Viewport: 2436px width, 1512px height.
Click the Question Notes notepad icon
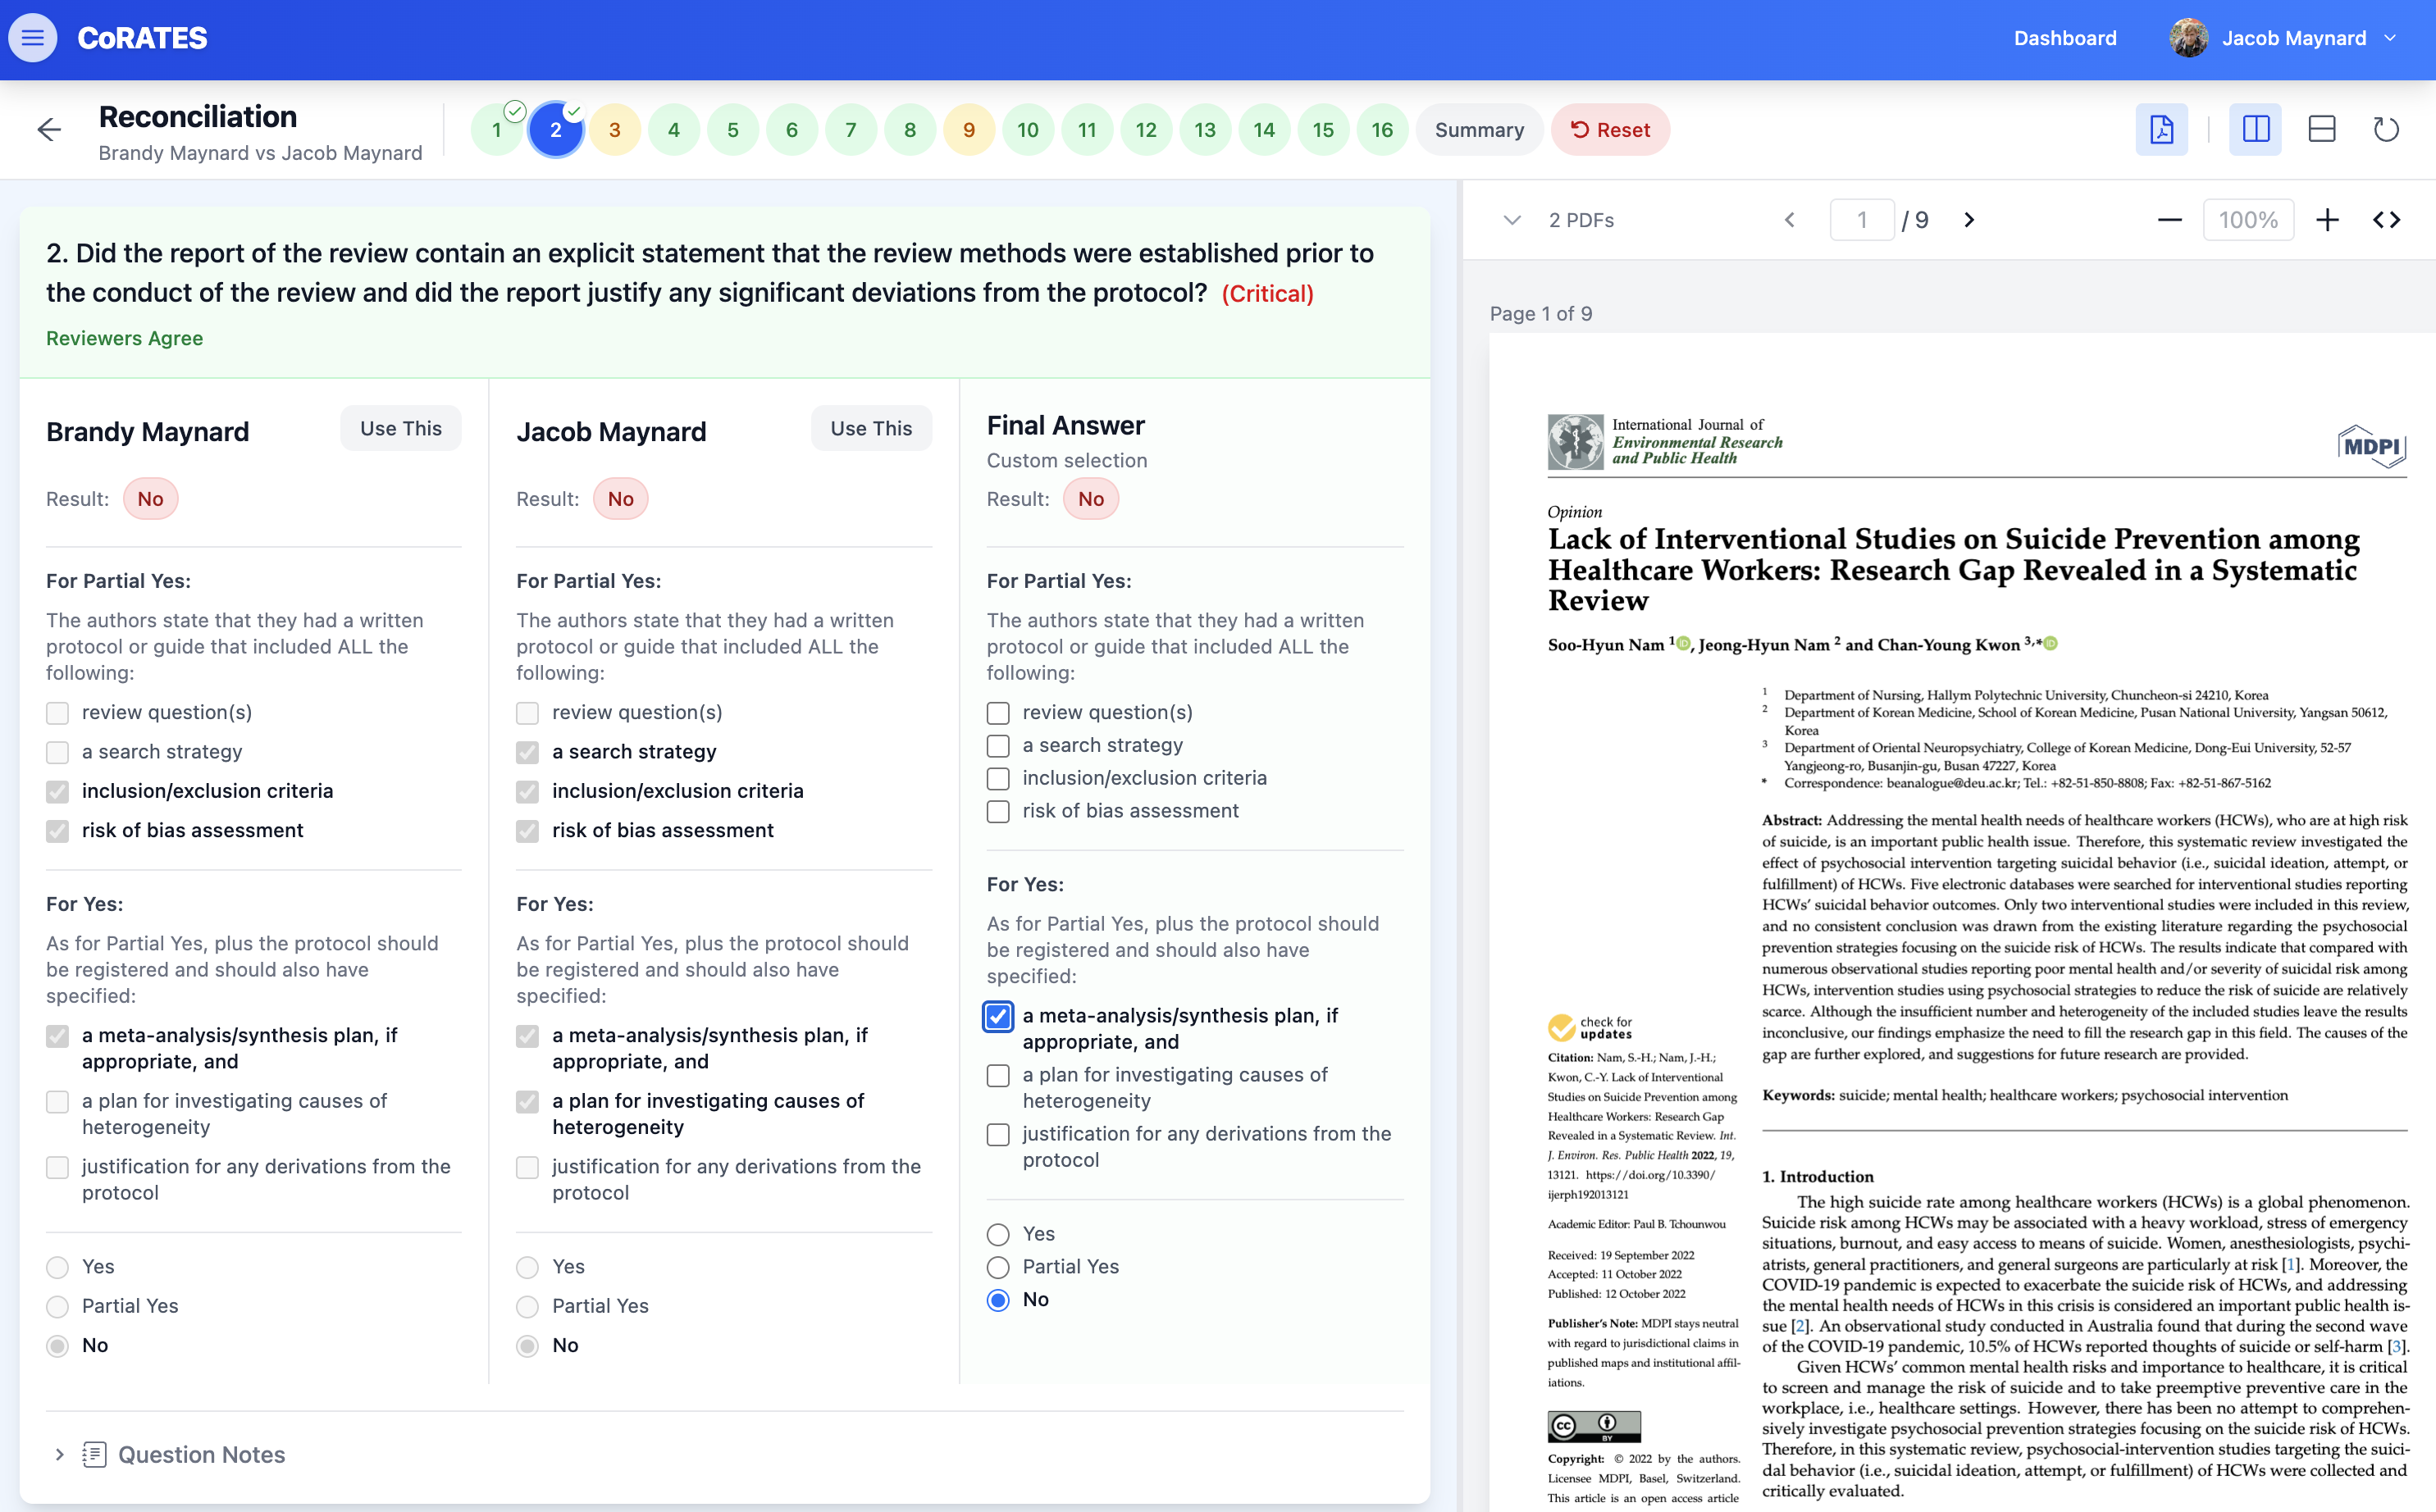(x=94, y=1454)
